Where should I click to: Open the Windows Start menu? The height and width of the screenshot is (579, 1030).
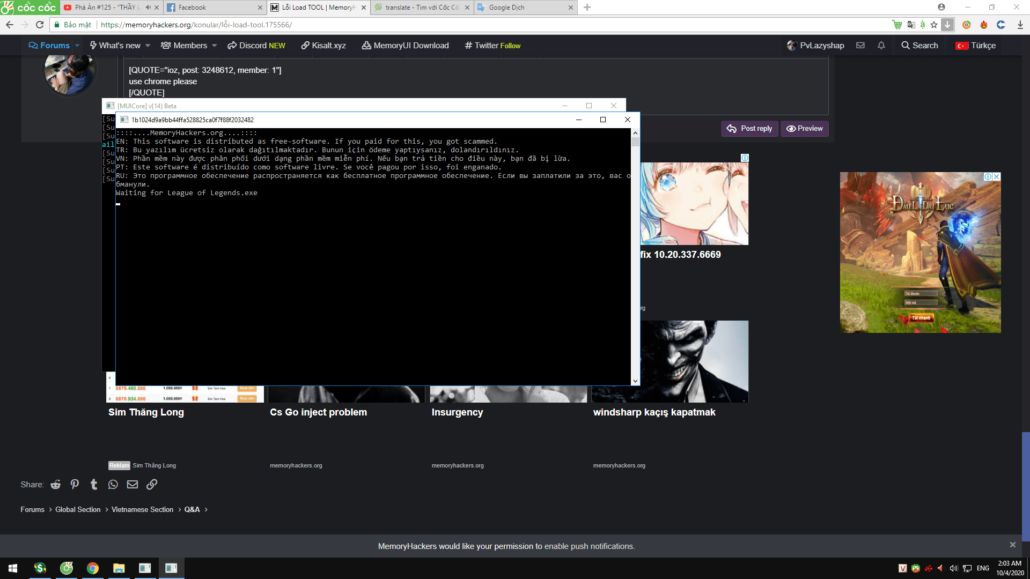tap(13, 568)
